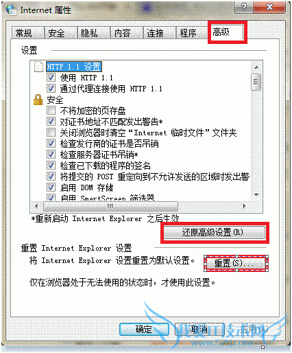Select the 安全 category heading
This screenshot has width=292, height=353.
(x=55, y=100)
